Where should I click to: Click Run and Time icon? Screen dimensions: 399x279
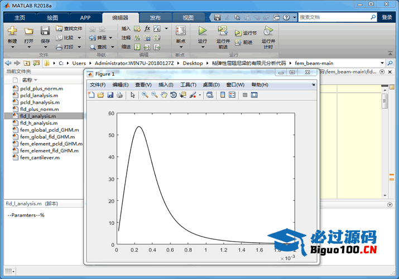tap(268, 31)
